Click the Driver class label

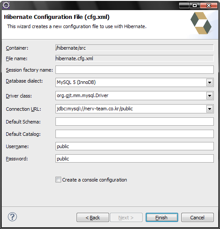tap(19, 96)
